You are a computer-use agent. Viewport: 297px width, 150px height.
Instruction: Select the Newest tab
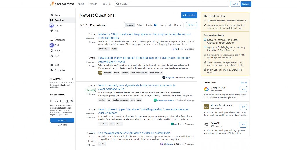click(x=130, y=25)
